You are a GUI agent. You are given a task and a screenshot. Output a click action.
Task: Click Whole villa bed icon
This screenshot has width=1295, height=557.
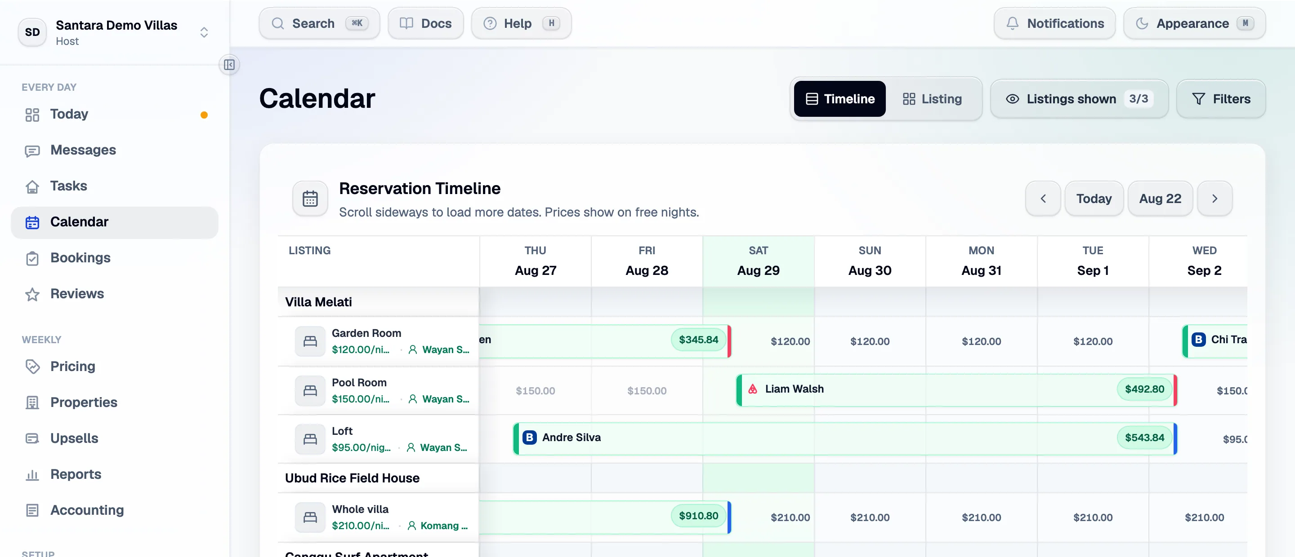click(x=310, y=517)
